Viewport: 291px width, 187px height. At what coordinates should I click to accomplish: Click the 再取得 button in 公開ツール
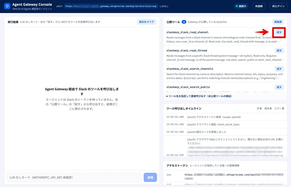(278, 22)
